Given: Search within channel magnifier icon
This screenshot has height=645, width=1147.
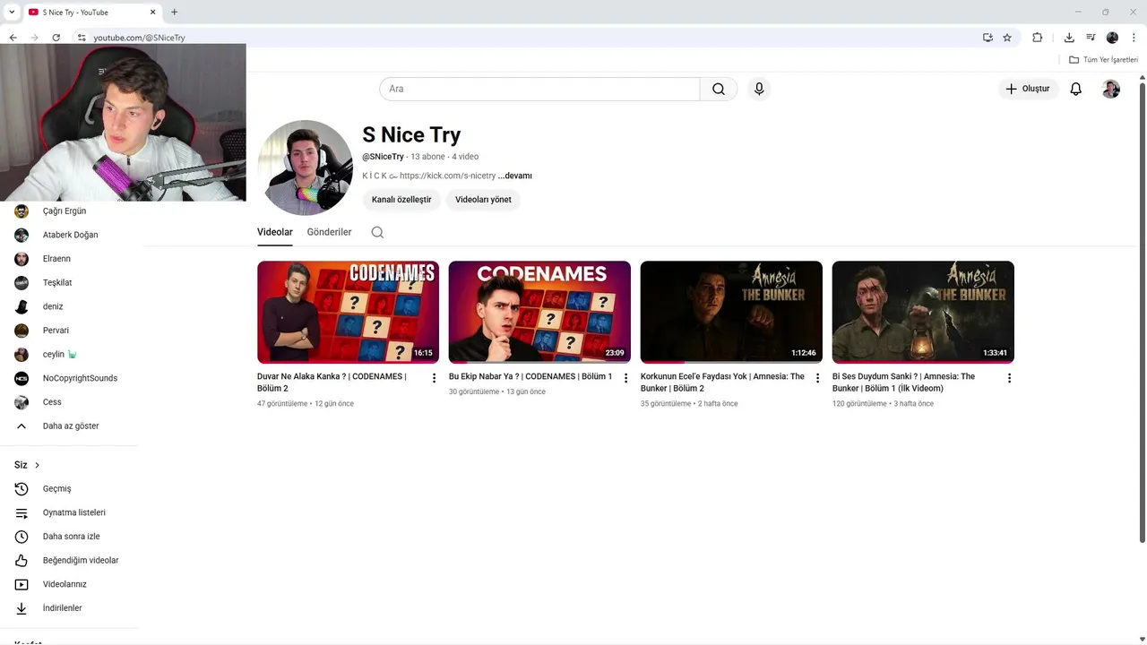Looking at the screenshot, I should tap(377, 232).
